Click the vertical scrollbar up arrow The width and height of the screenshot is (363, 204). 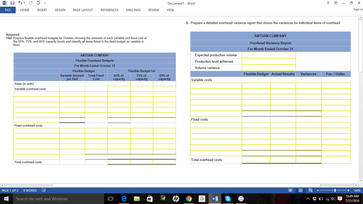point(361,18)
